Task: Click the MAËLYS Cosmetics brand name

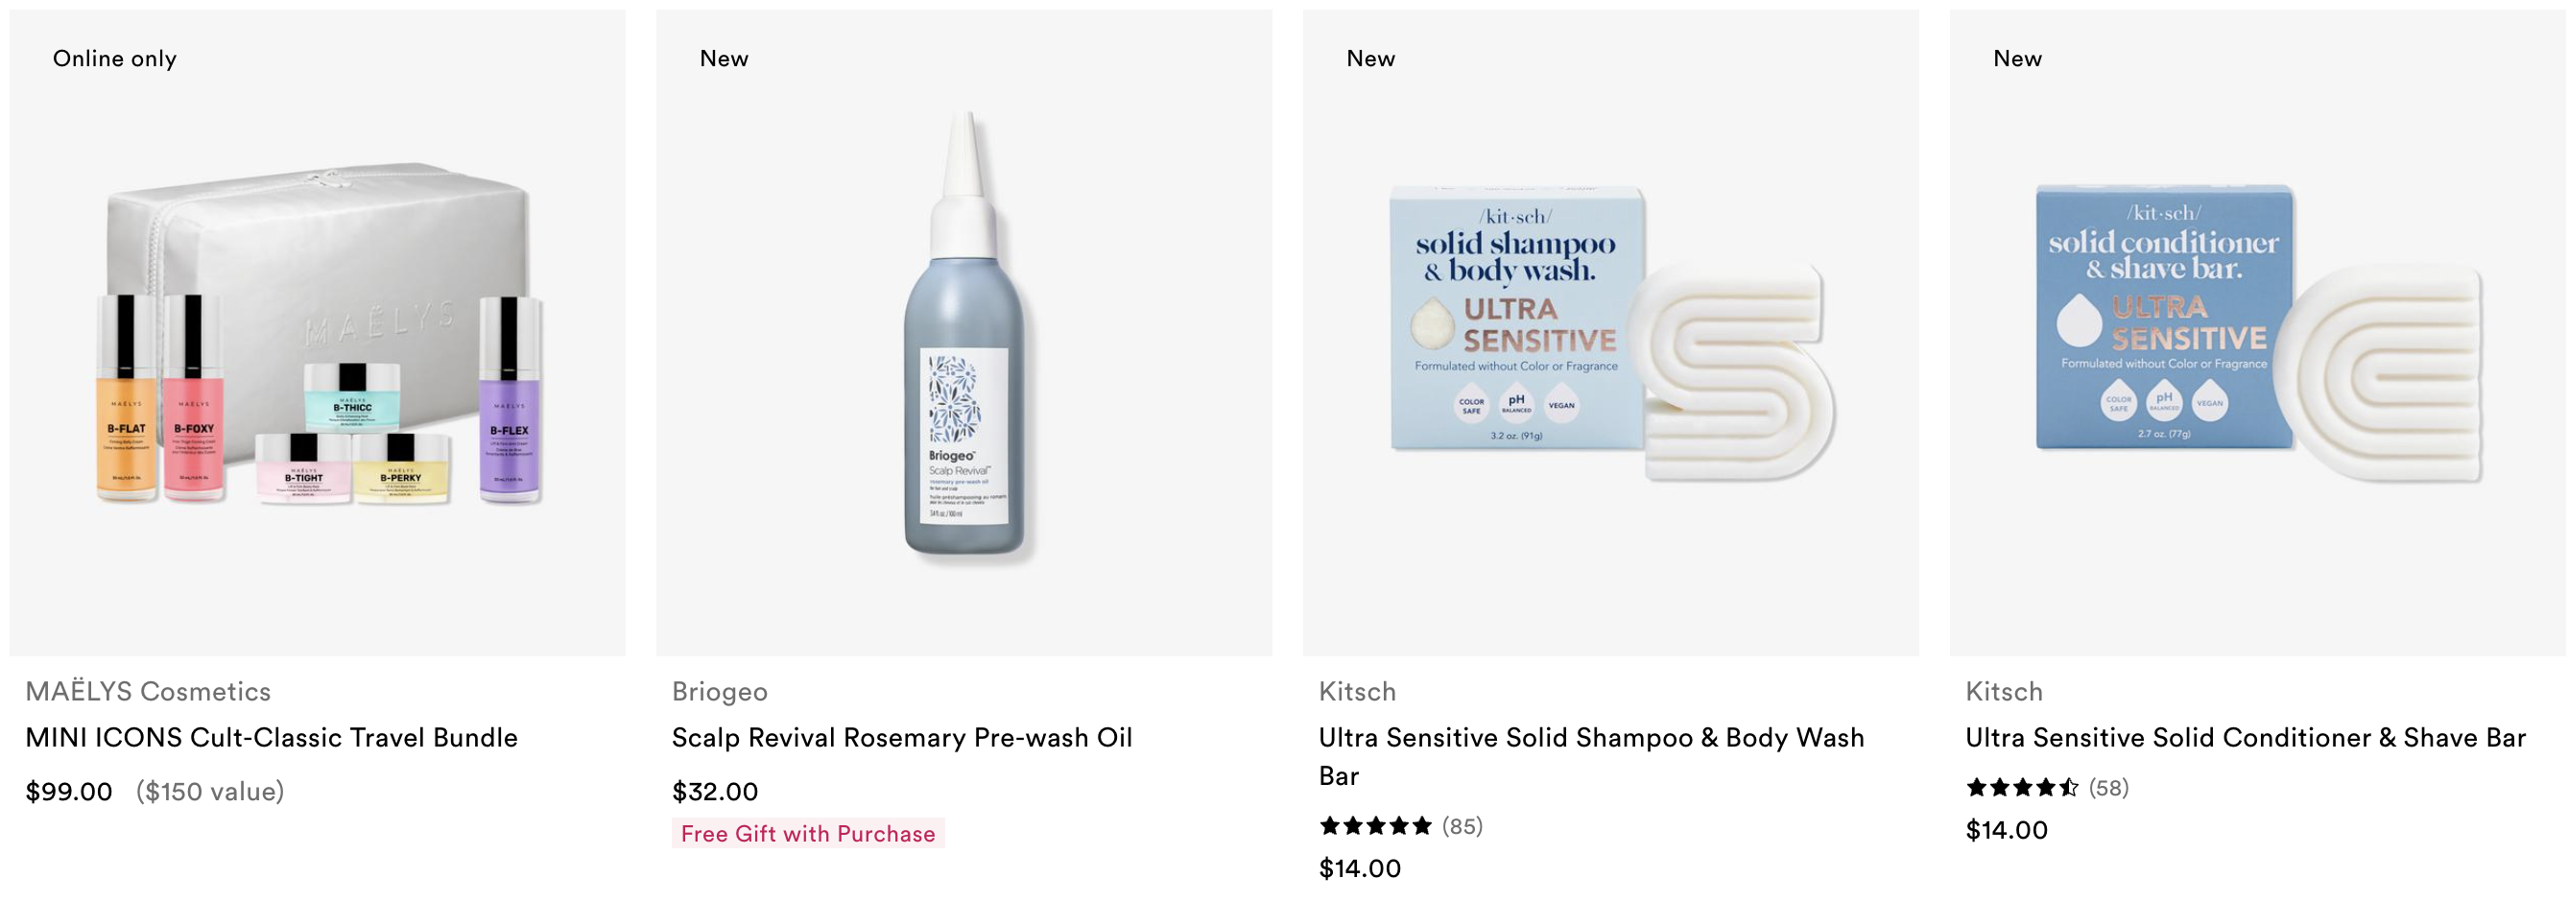Action: point(148,692)
